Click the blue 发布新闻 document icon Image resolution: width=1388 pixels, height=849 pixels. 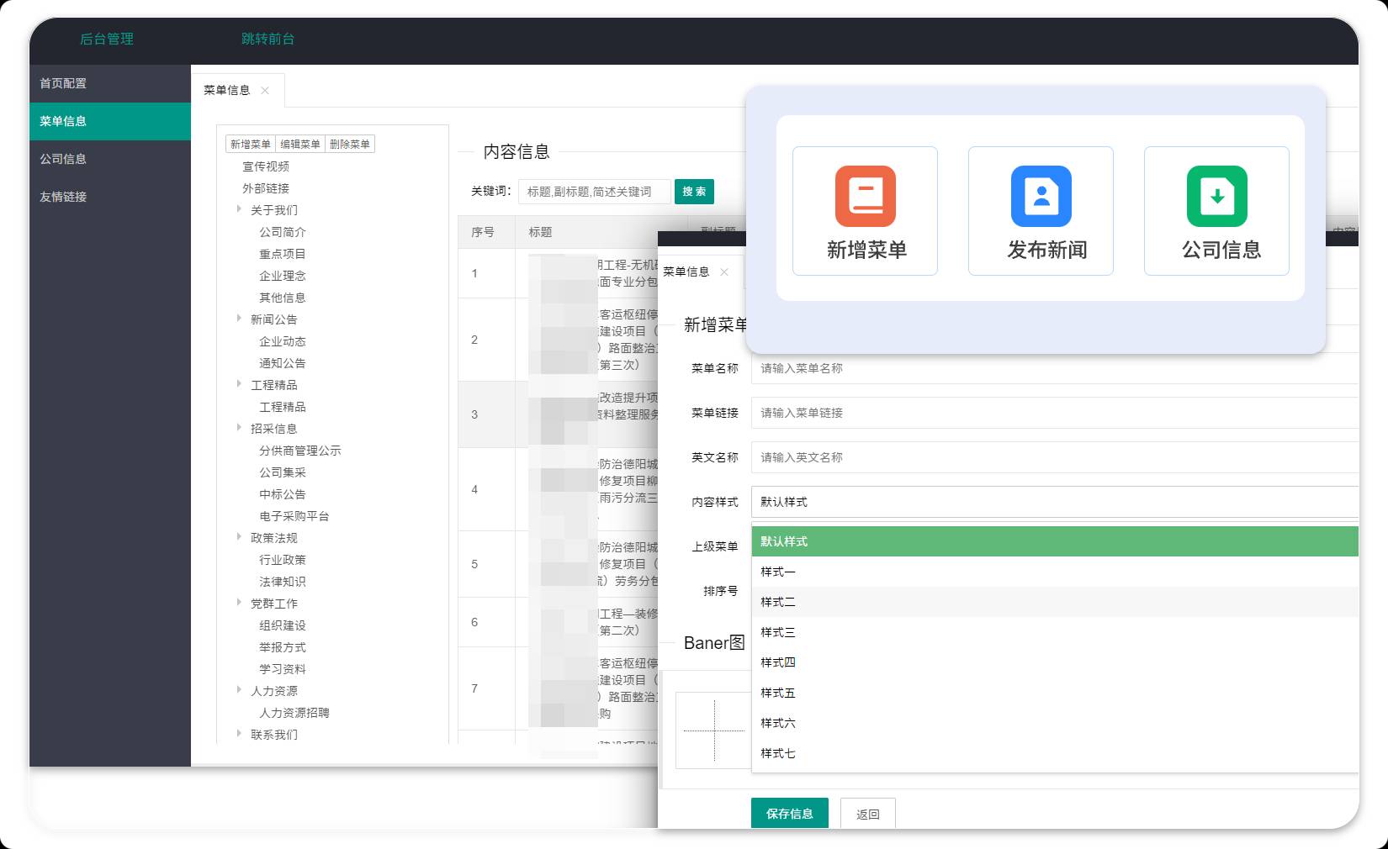[1041, 196]
